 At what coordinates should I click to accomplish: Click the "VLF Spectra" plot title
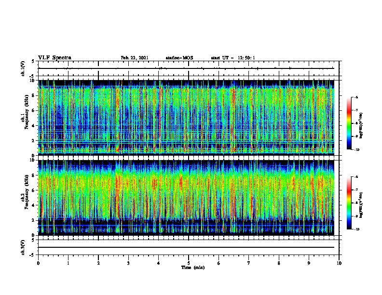click(x=55, y=58)
